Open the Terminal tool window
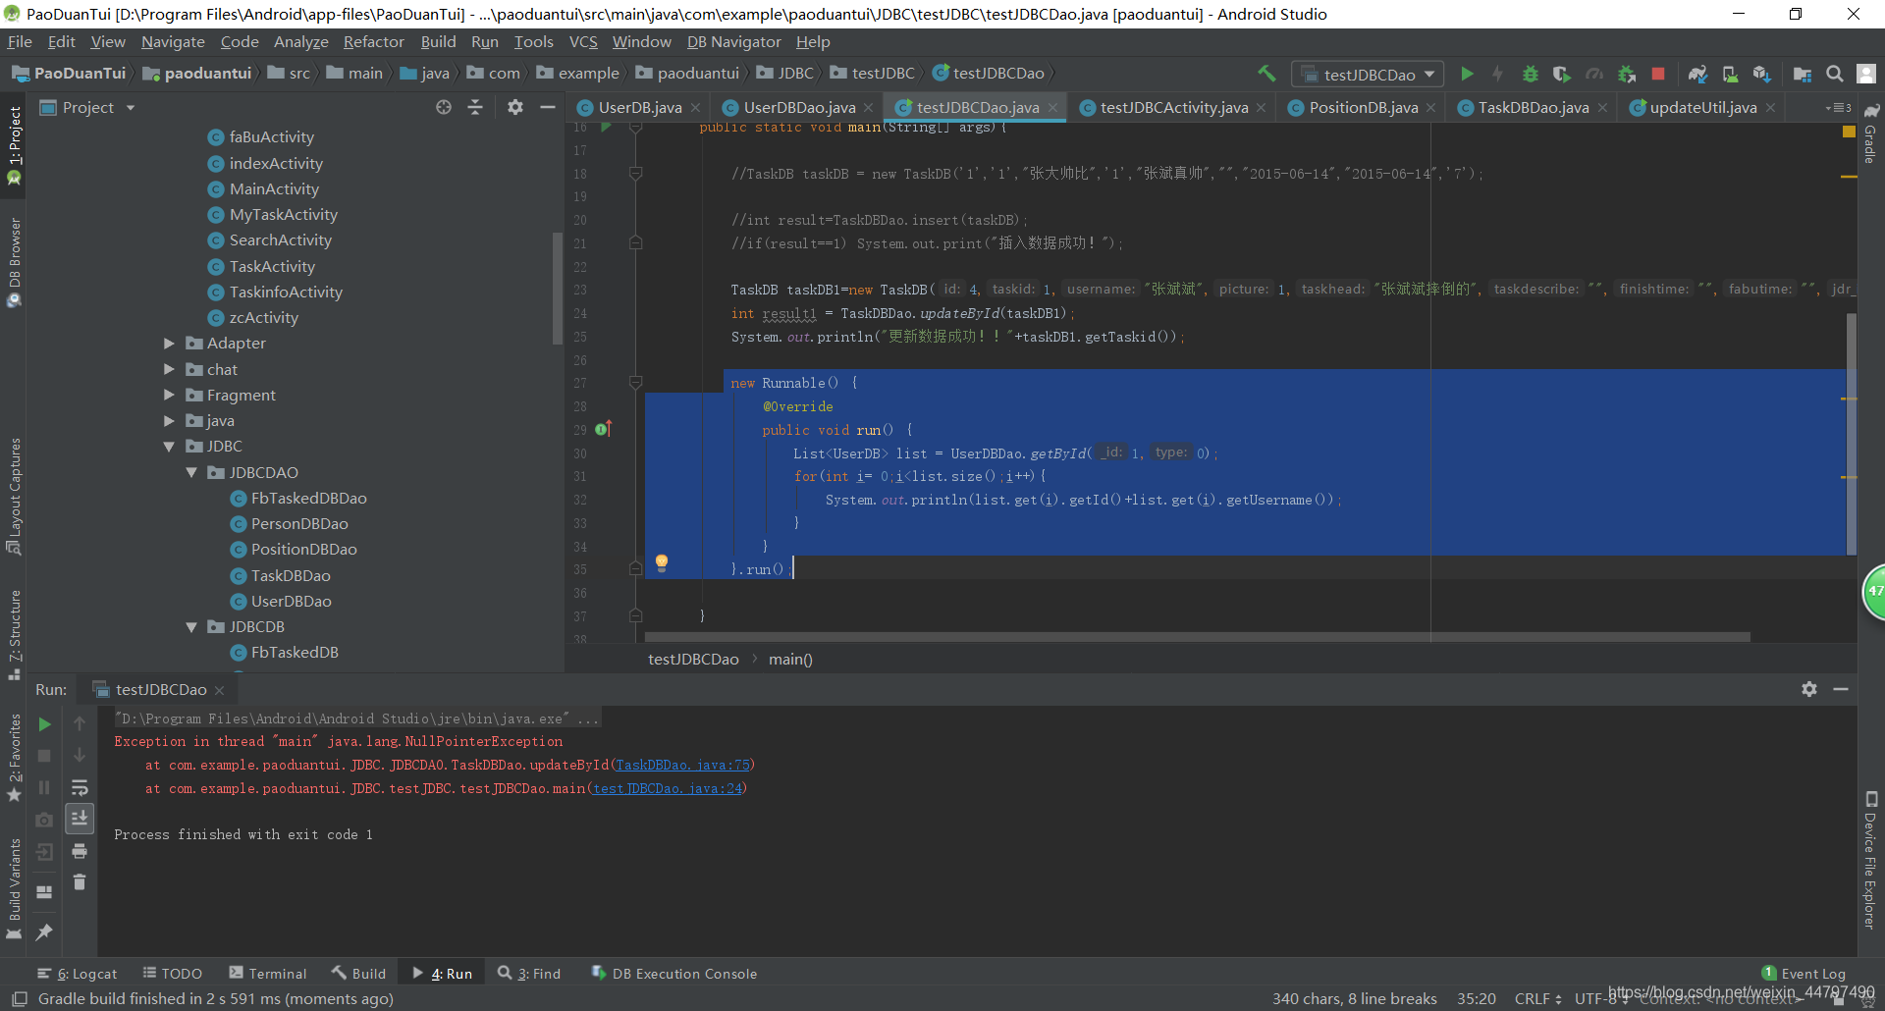Image resolution: width=1885 pixels, height=1011 pixels. click(268, 974)
